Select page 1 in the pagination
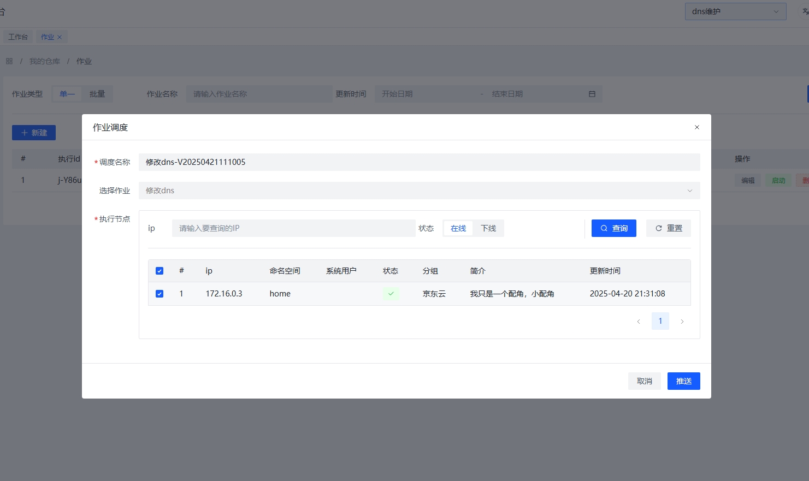 pyautogui.click(x=660, y=321)
